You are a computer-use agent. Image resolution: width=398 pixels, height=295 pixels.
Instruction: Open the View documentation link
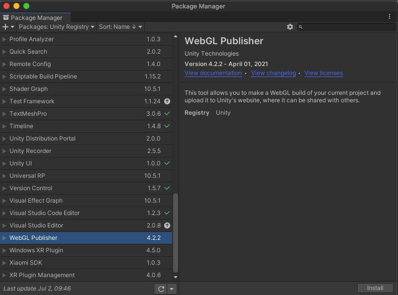(x=213, y=73)
